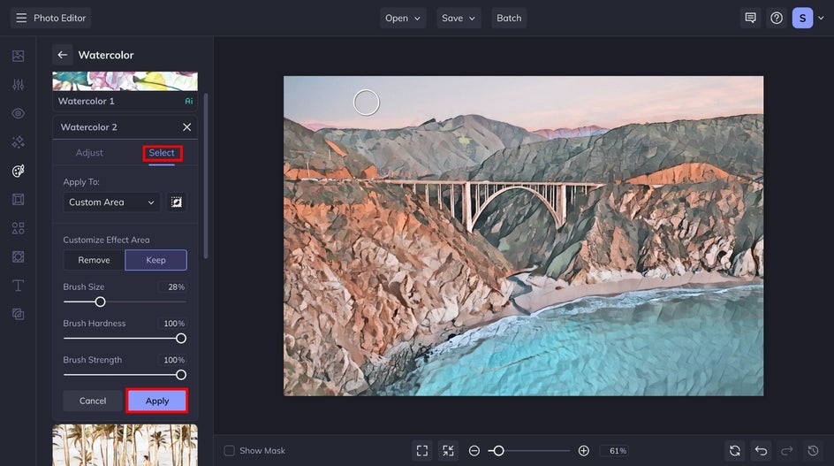Viewport: 834px width, 466px height.
Task: Open the feedback chat icon
Action: [750, 18]
